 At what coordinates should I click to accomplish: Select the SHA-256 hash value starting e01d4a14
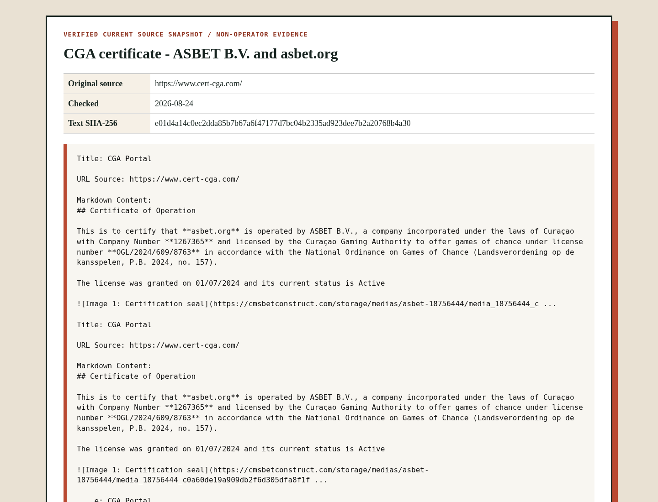tap(283, 123)
